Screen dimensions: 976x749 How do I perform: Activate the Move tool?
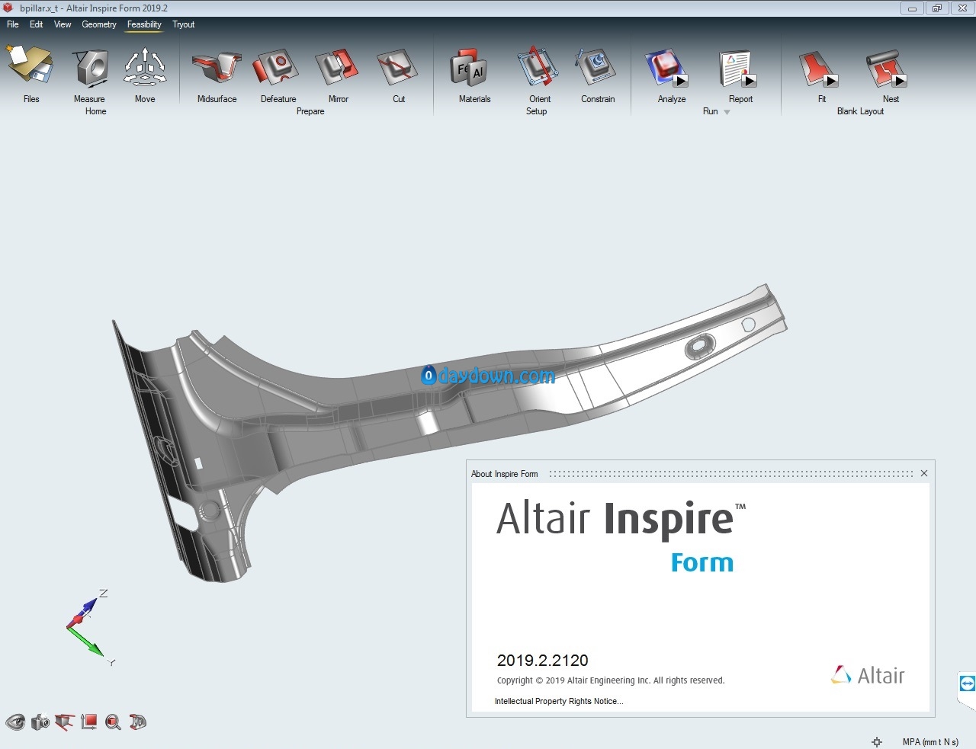tap(145, 67)
